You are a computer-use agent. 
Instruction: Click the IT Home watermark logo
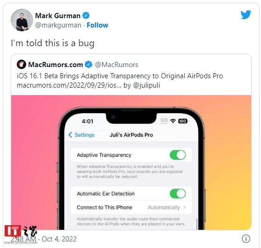[21, 232]
